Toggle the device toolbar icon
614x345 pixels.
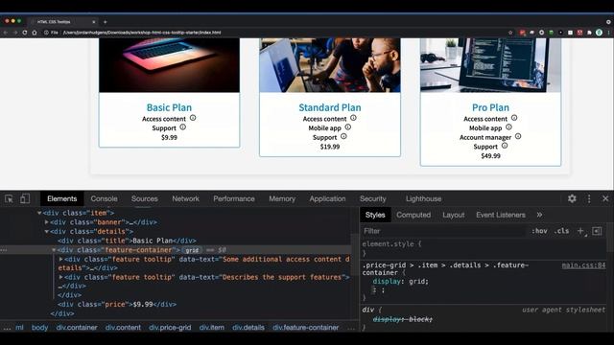(x=25, y=198)
